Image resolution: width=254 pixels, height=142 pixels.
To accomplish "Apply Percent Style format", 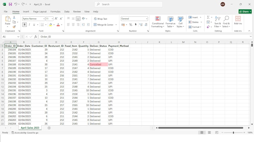I will 131,25.
